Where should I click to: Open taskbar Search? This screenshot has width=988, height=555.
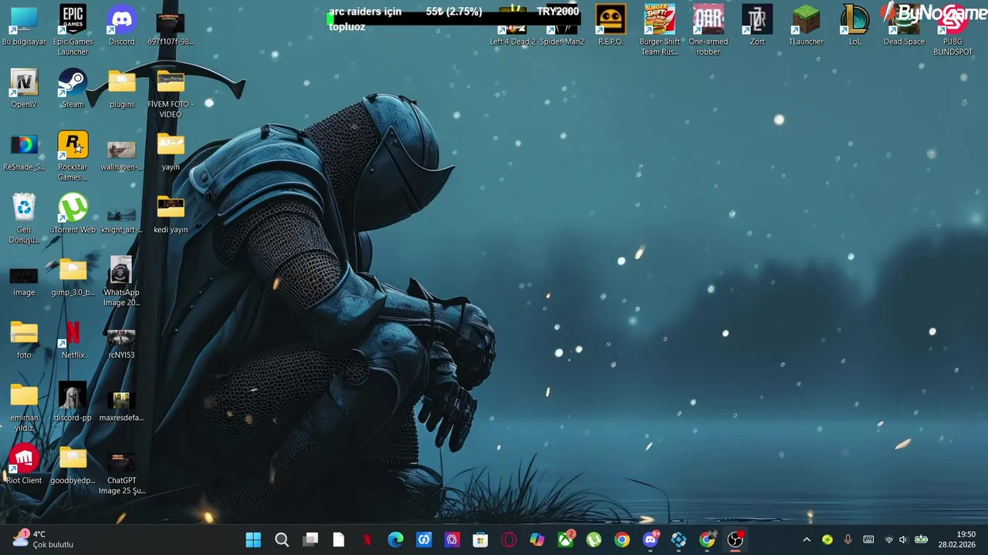click(x=282, y=540)
